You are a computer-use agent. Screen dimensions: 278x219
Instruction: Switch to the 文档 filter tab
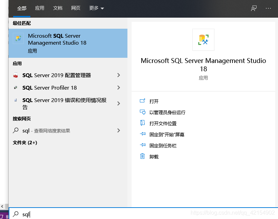tap(58, 8)
